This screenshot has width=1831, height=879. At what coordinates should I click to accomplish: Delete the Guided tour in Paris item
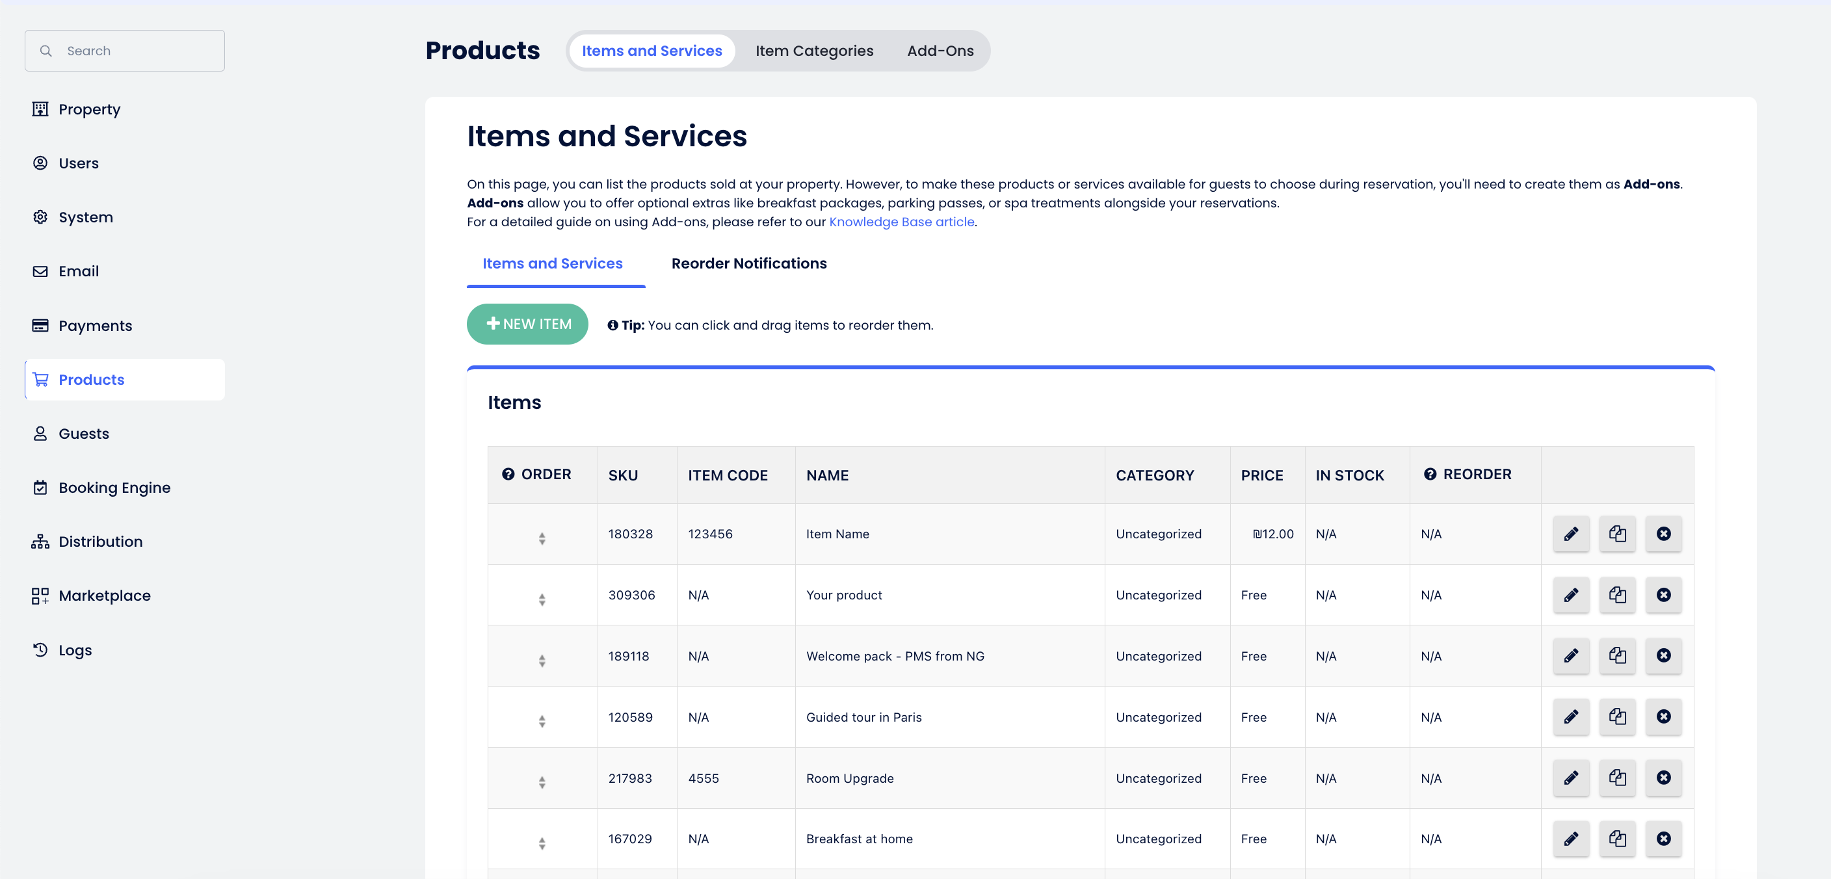pos(1663,716)
